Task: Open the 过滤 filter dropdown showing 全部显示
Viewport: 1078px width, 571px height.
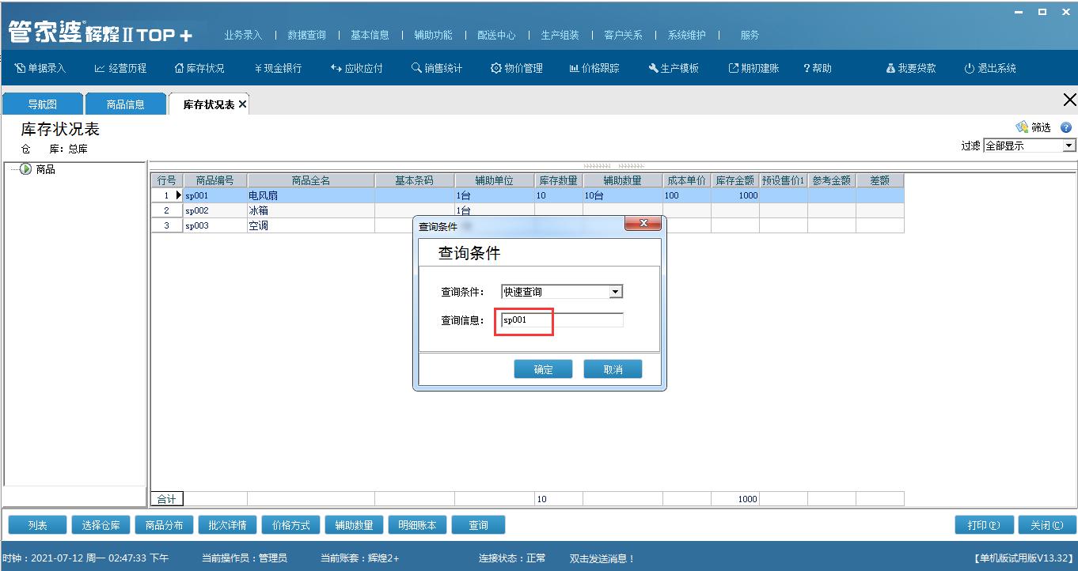Action: pyautogui.click(x=1067, y=146)
